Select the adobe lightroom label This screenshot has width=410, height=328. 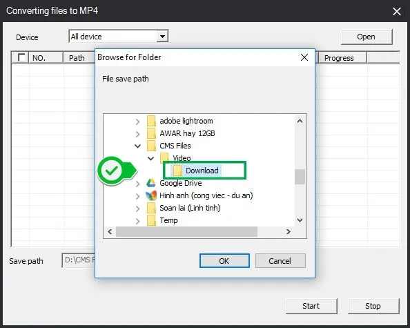(186, 121)
